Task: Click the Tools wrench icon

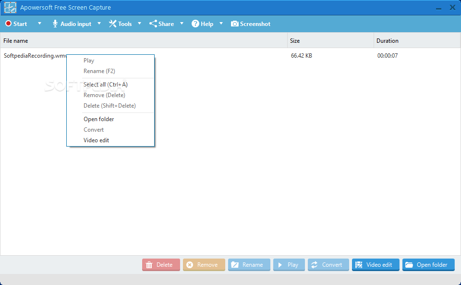Action: (112, 24)
